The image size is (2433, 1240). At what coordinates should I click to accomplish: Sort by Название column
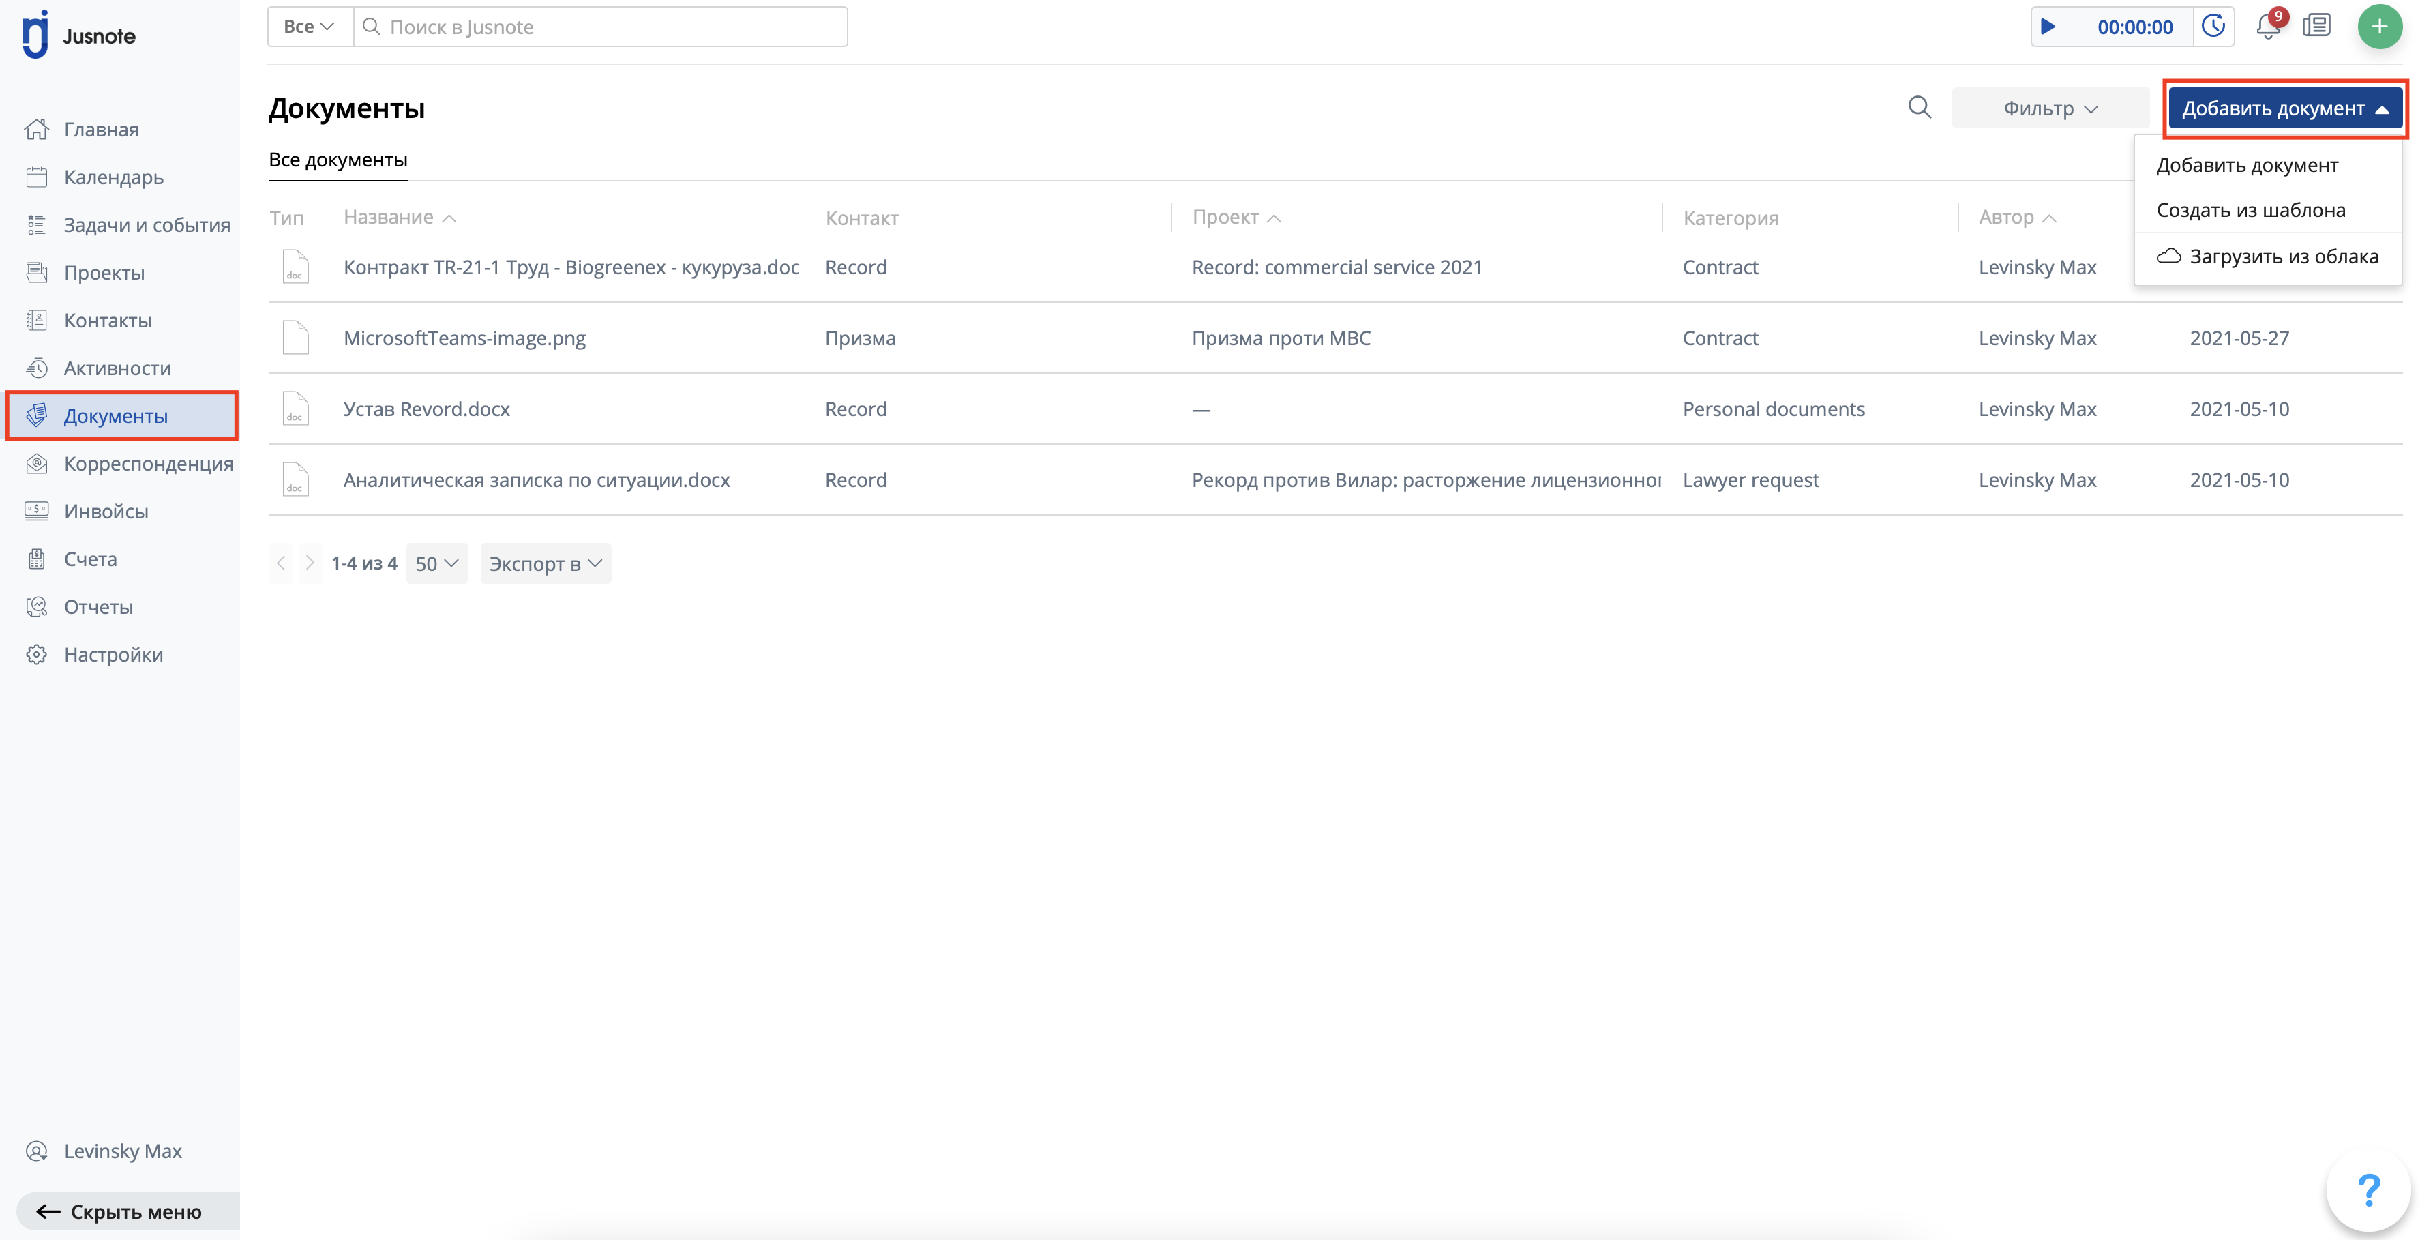pos(400,217)
